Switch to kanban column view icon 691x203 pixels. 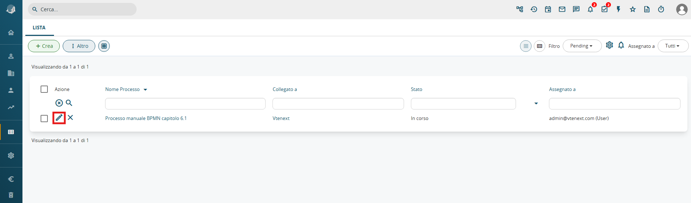(540, 46)
